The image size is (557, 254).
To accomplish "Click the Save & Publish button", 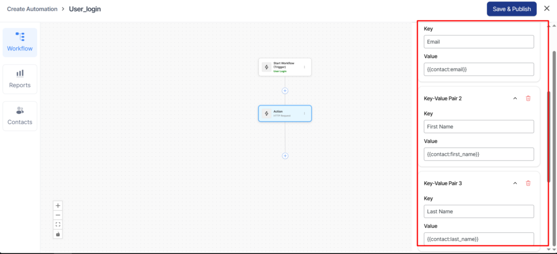I will [x=511, y=9].
